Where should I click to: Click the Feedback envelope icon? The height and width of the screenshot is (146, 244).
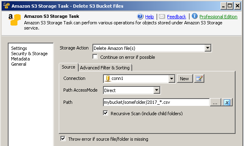162,17
